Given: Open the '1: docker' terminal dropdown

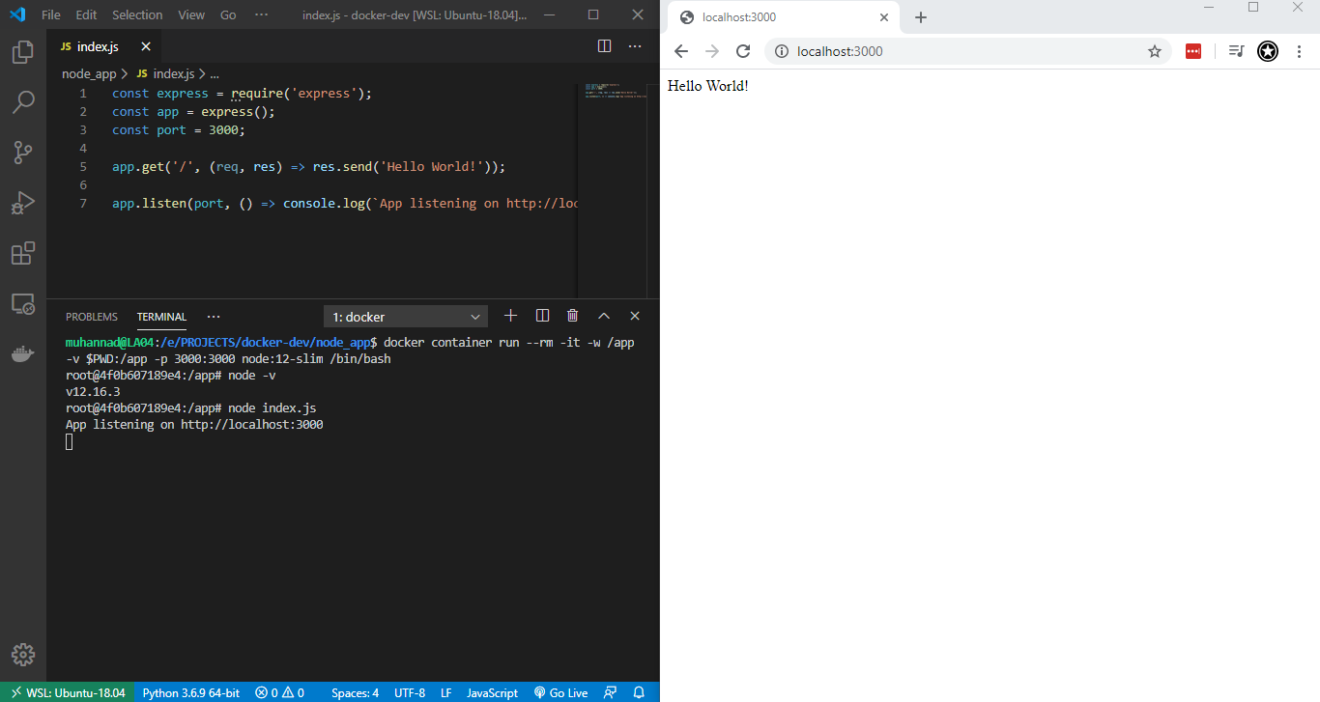Looking at the screenshot, I should click(405, 316).
